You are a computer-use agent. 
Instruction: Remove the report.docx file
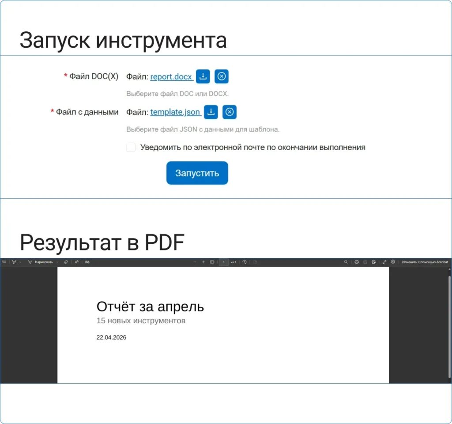point(222,76)
